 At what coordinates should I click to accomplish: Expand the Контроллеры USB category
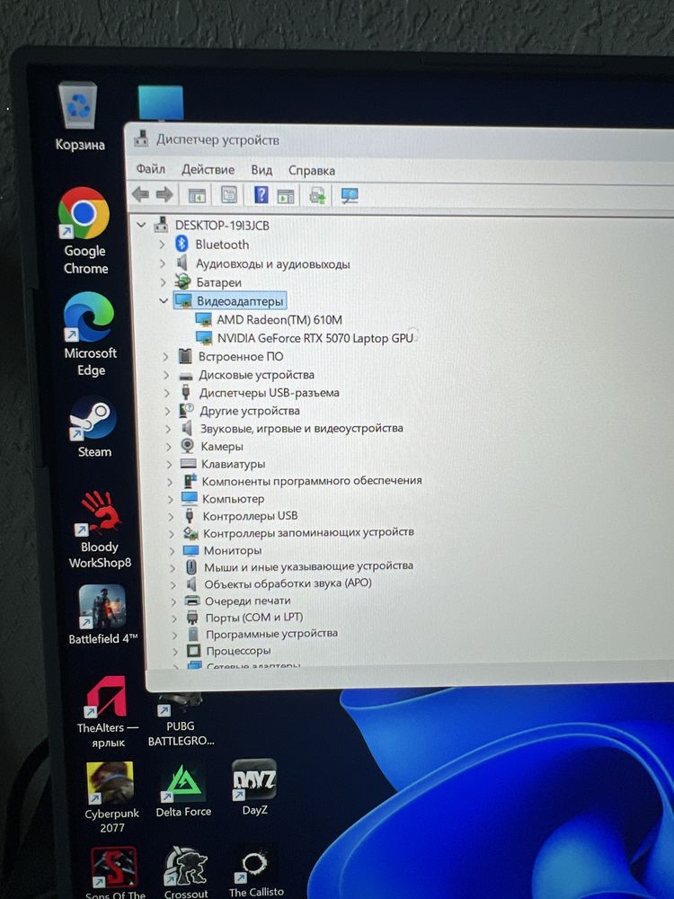171,516
